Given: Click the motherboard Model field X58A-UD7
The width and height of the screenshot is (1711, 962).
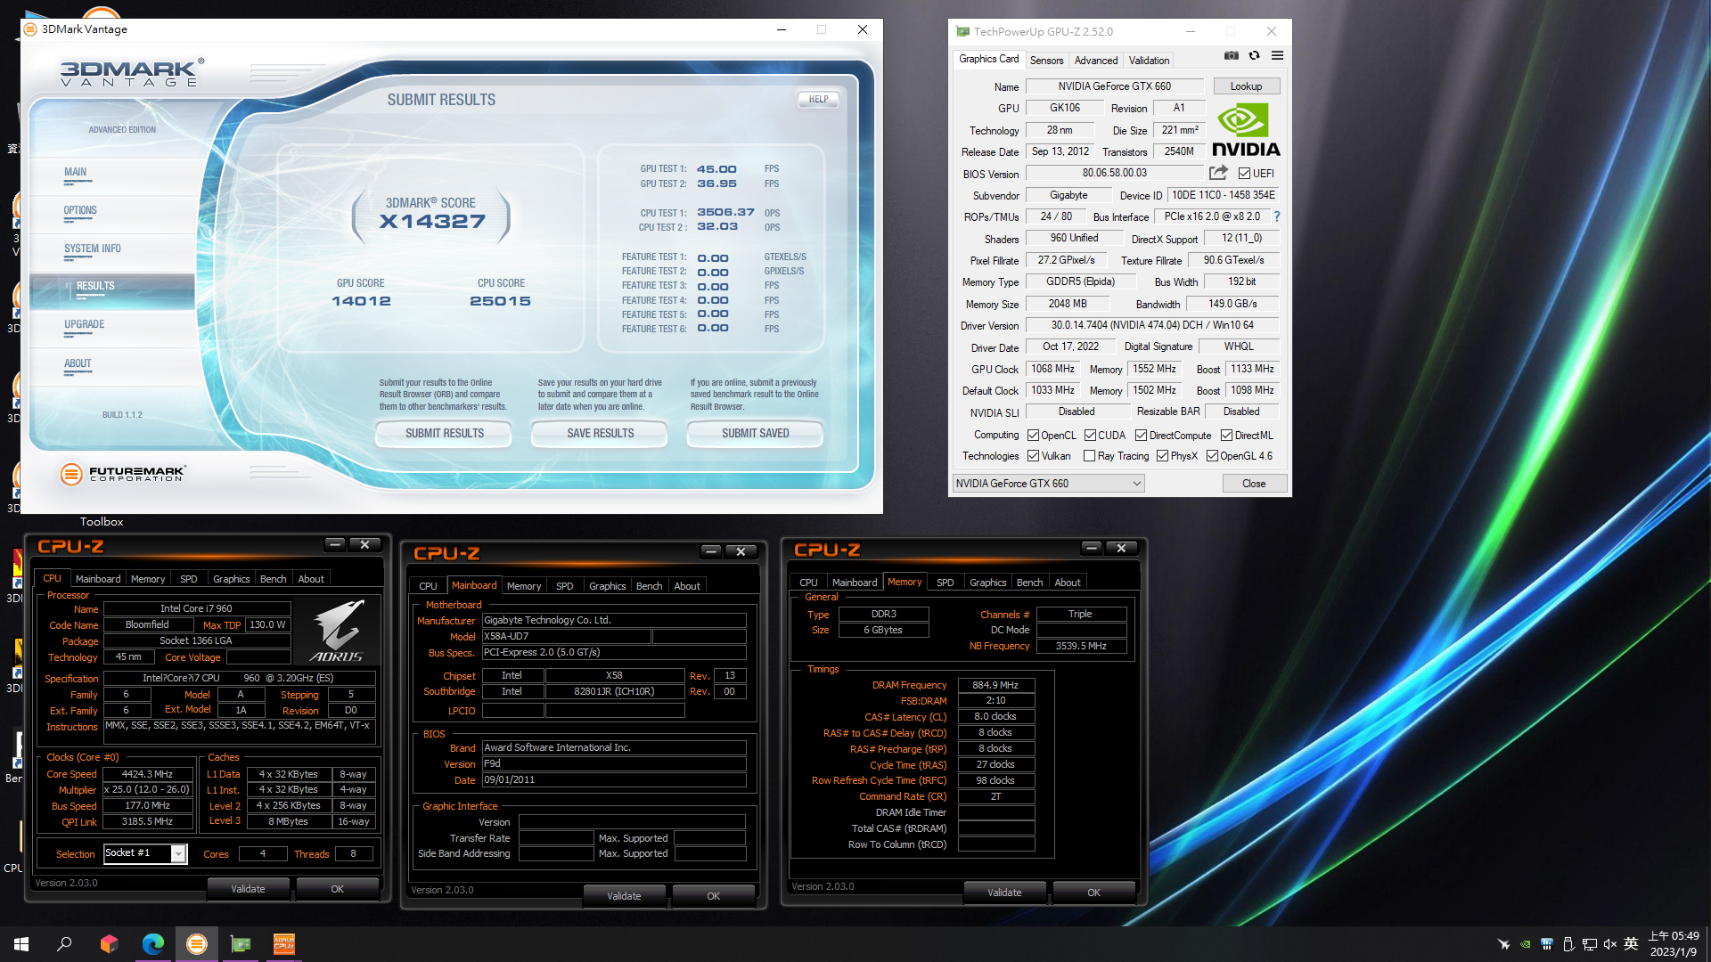Looking at the screenshot, I should [x=565, y=637].
